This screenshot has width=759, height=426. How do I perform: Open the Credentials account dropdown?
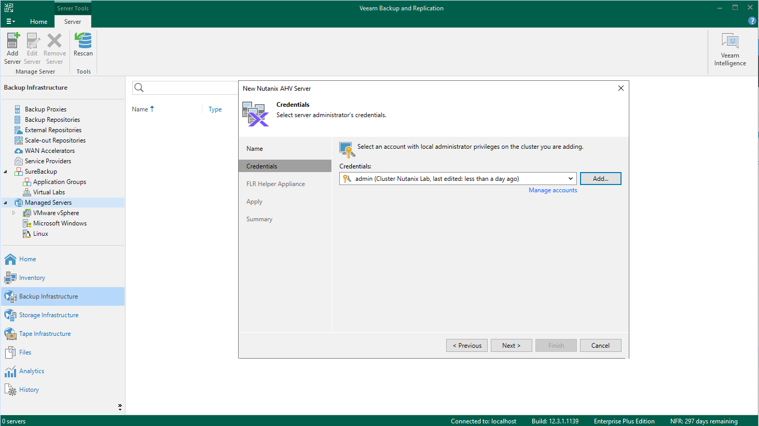coord(570,179)
